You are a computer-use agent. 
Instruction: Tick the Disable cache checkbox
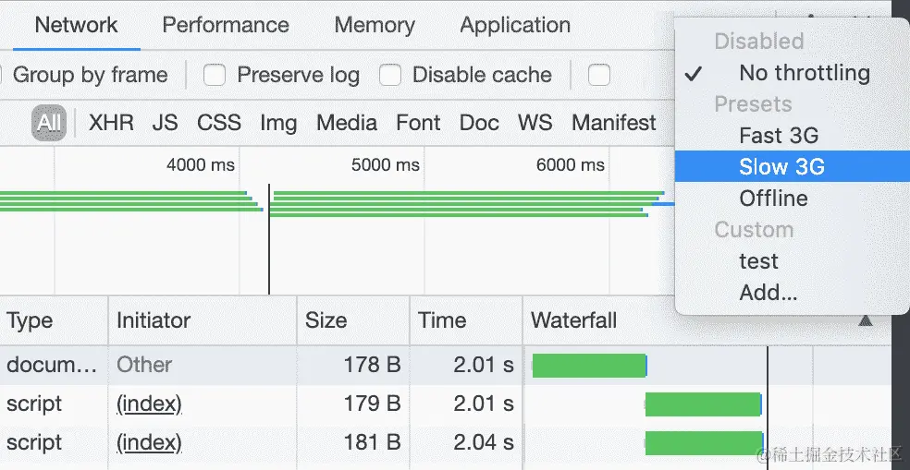(x=390, y=75)
